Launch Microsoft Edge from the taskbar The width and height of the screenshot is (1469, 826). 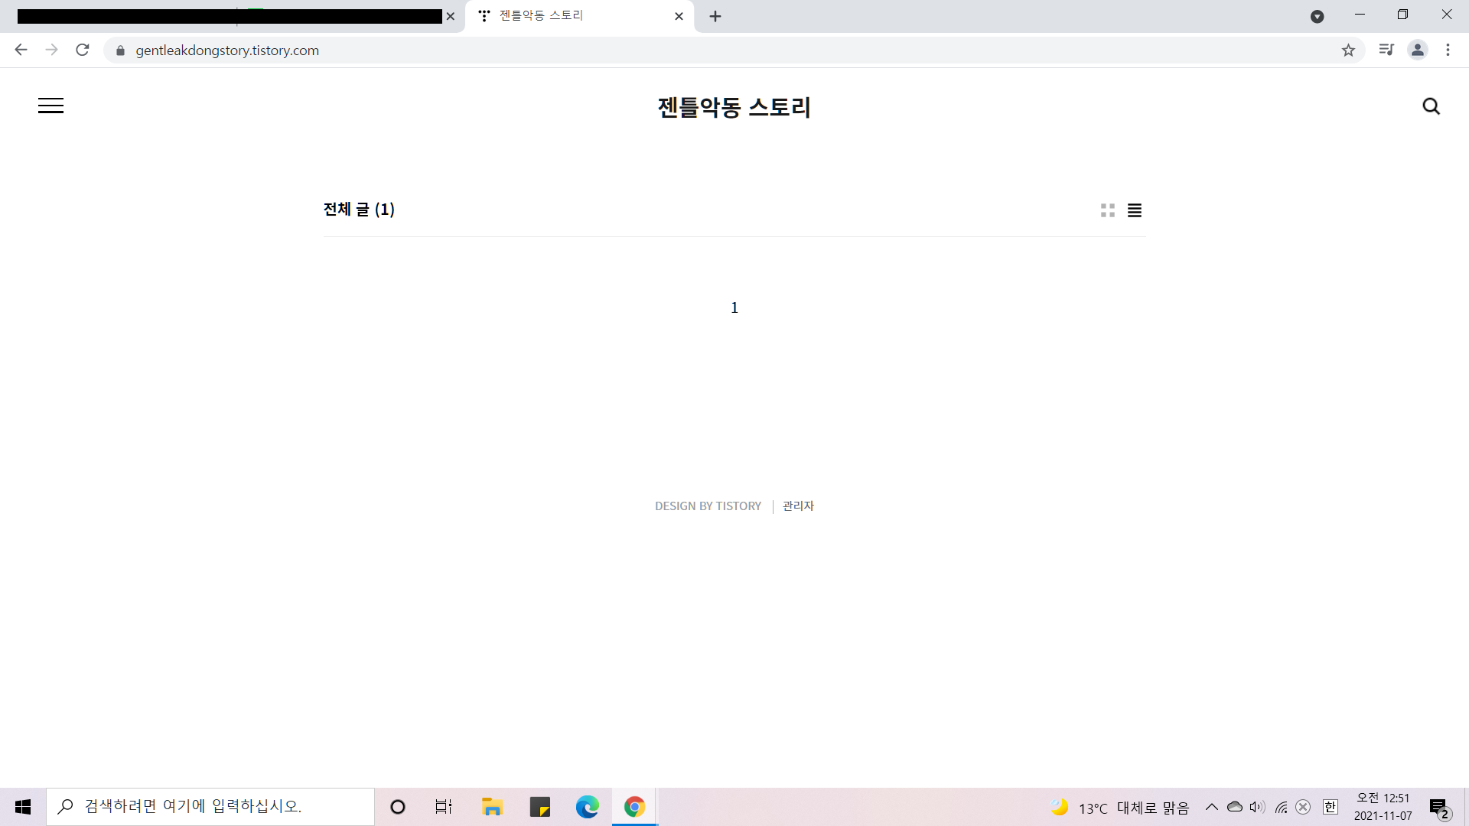pyautogui.click(x=588, y=807)
